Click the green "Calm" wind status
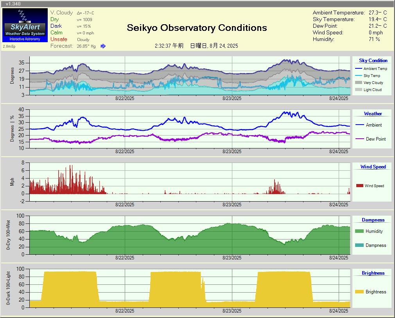Viewport: 395px width, 318px height. tap(56, 32)
